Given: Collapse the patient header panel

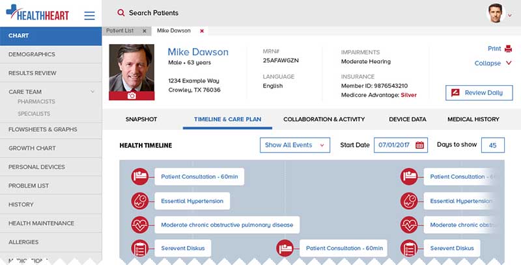Looking at the screenshot, I should [493, 63].
